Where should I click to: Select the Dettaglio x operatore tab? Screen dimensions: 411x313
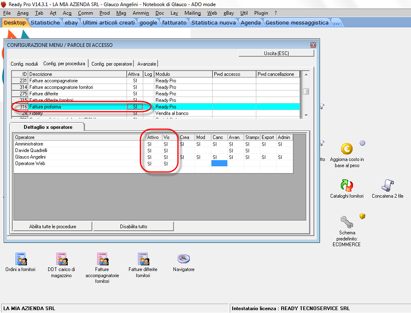48,127
